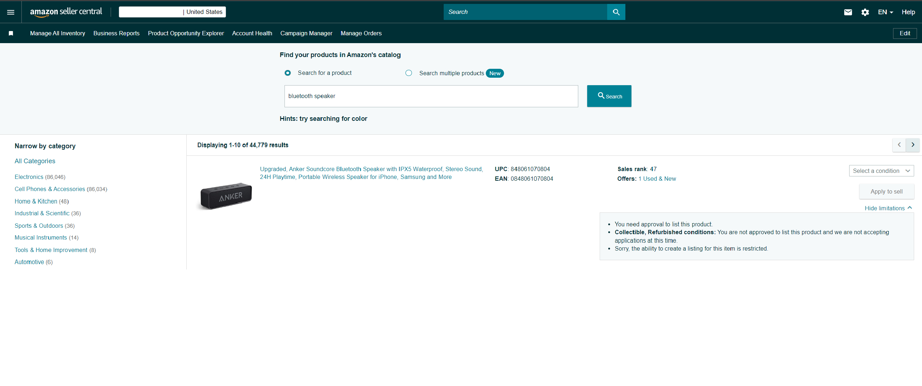Click the EAN value 0848061070804
The height and width of the screenshot is (386, 922).
[531, 179]
